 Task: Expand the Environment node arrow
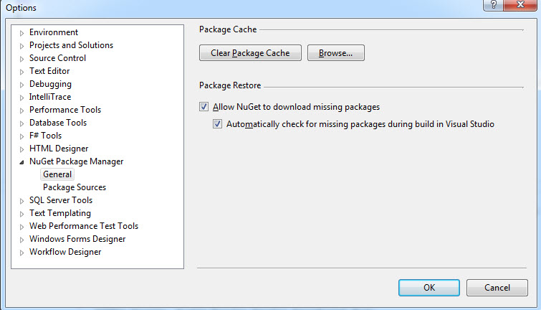point(21,33)
